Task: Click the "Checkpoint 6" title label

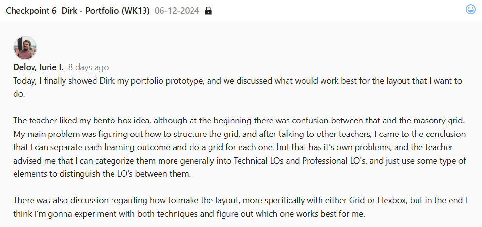Action: [31, 11]
